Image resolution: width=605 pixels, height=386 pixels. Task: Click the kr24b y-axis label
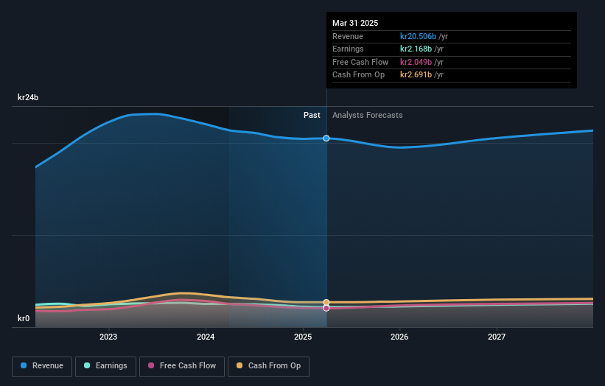point(28,97)
